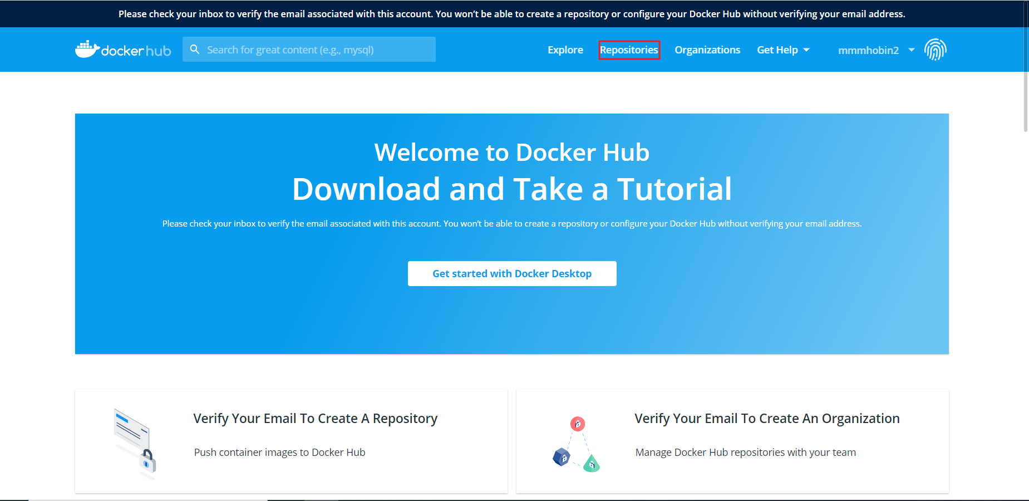Click the search magnifier icon
The height and width of the screenshot is (501, 1029).
pyautogui.click(x=195, y=50)
